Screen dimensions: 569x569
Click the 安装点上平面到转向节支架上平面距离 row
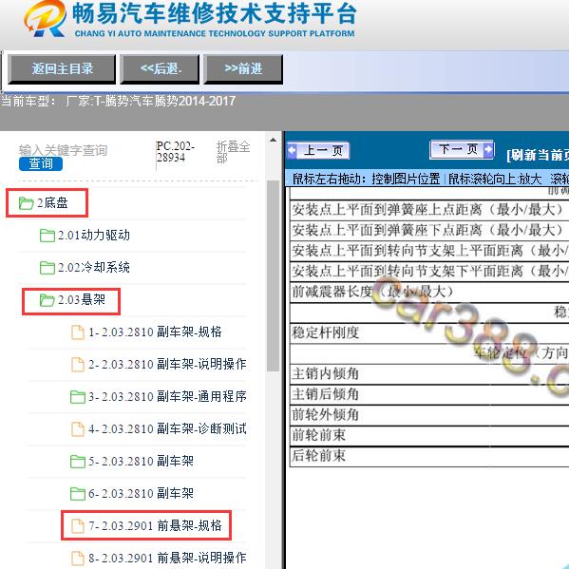click(x=429, y=251)
